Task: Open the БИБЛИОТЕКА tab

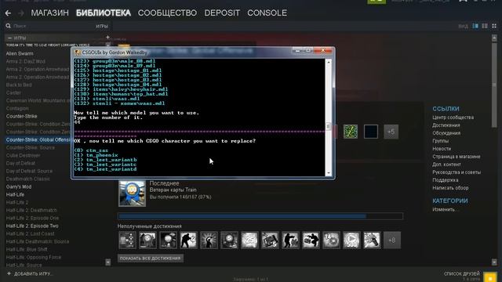Action: pyautogui.click(x=104, y=13)
